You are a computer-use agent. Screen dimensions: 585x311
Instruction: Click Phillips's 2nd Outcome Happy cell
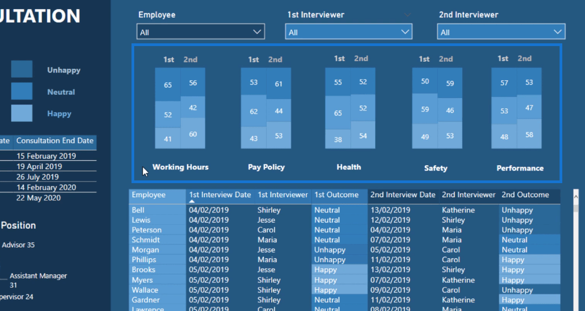click(529, 260)
